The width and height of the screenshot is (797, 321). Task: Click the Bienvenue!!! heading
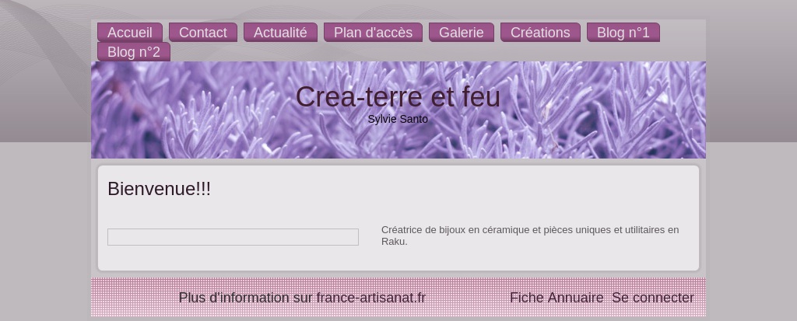coord(159,189)
